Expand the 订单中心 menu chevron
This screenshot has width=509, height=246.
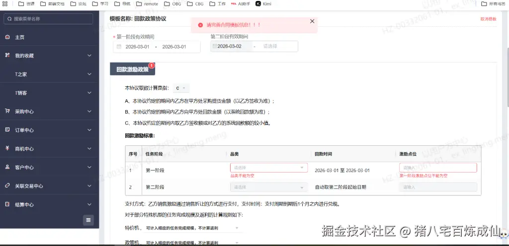(89, 130)
